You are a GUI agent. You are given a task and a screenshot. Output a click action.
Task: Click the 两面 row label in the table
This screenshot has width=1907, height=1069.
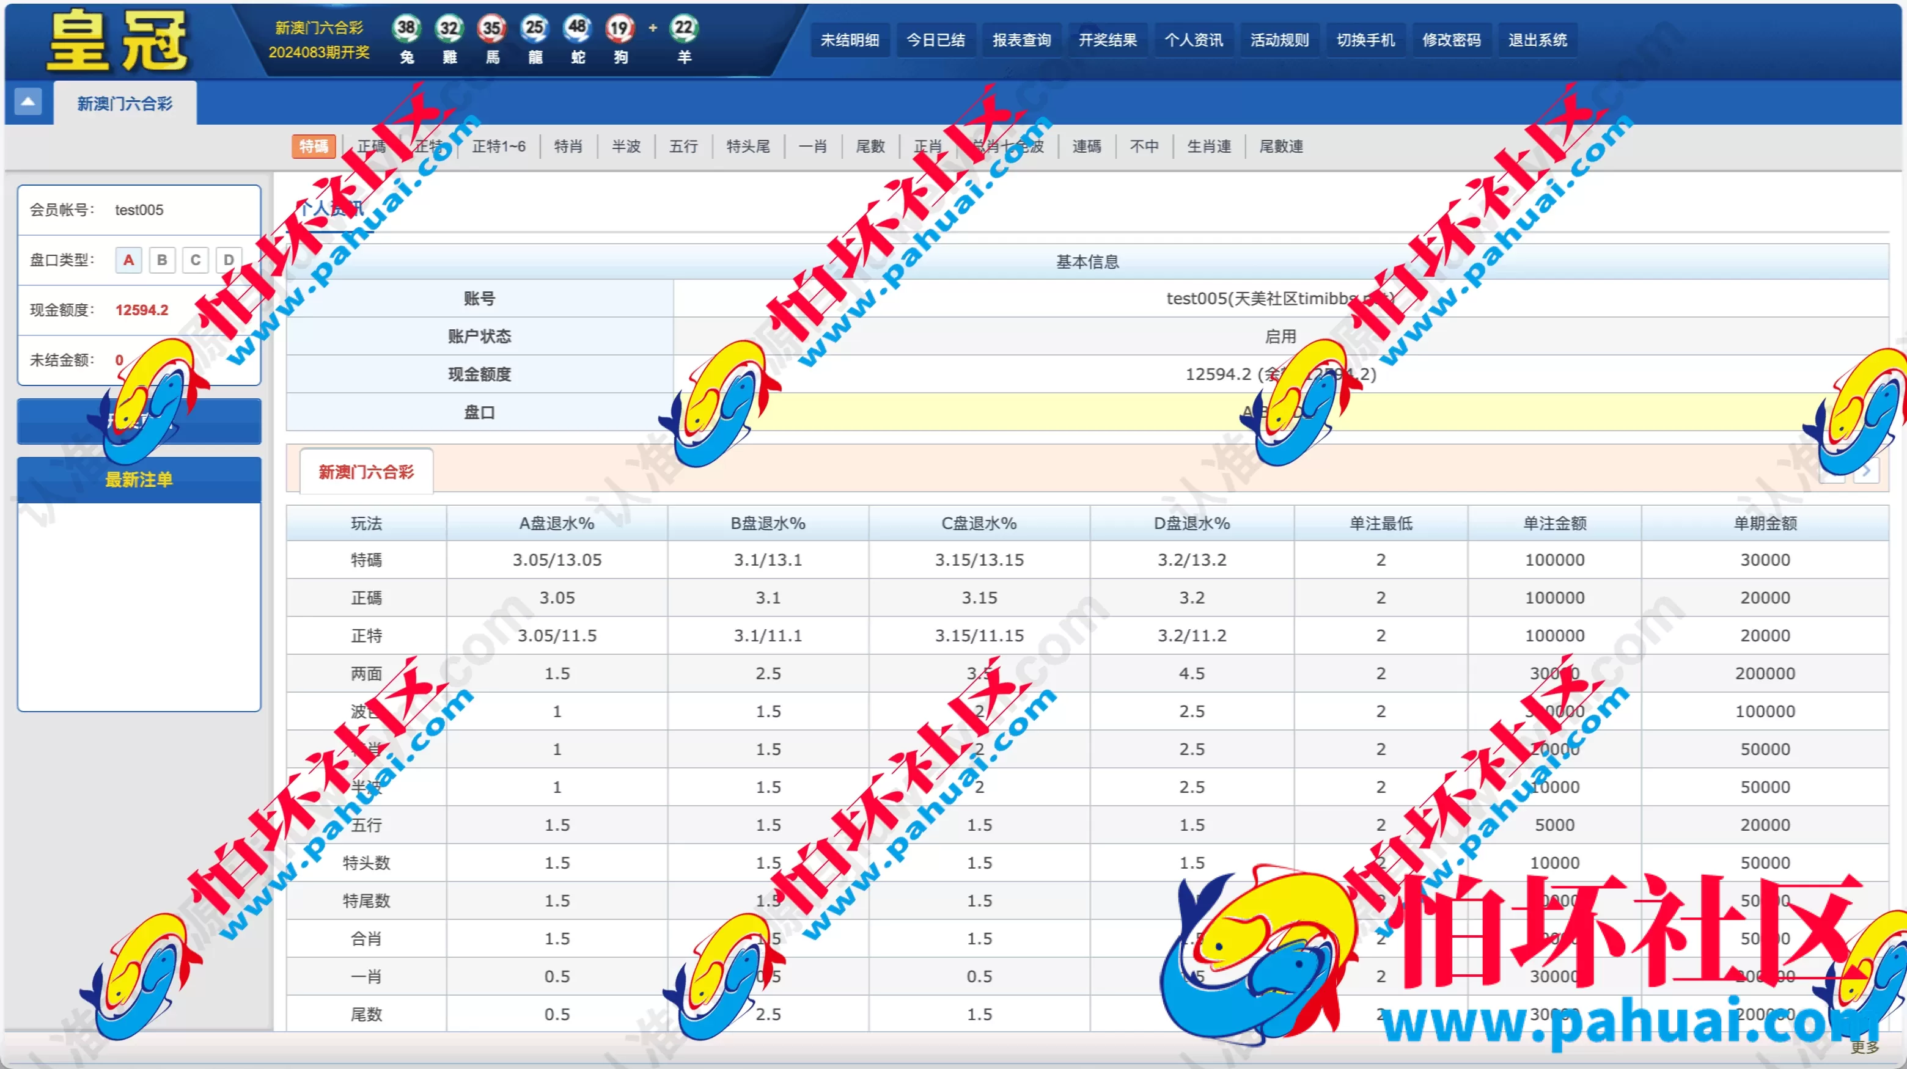click(367, 673)
